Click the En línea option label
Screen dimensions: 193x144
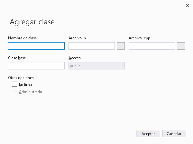(25, 84)
